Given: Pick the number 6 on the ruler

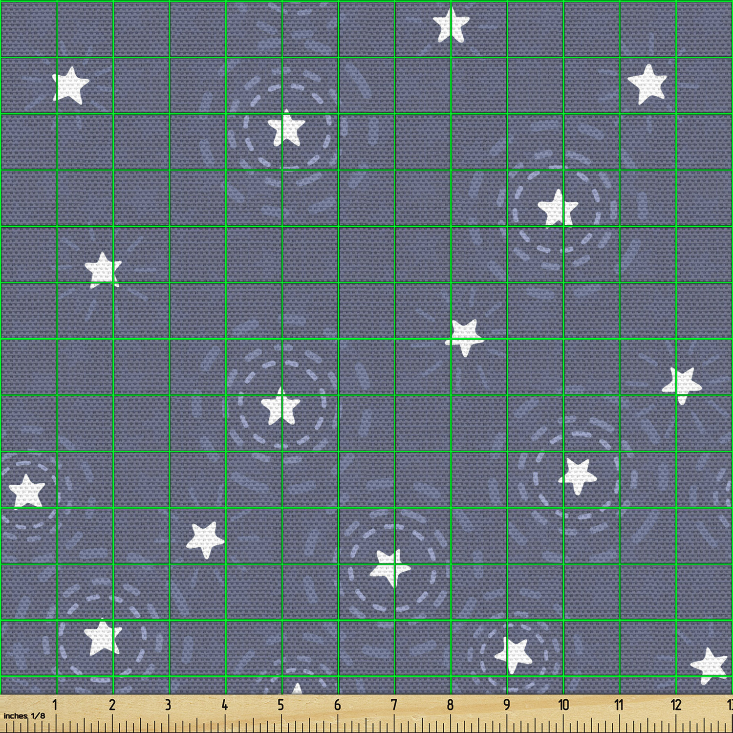Looking at the screenshot, I should pyautogui.click(x=337, y=705).
